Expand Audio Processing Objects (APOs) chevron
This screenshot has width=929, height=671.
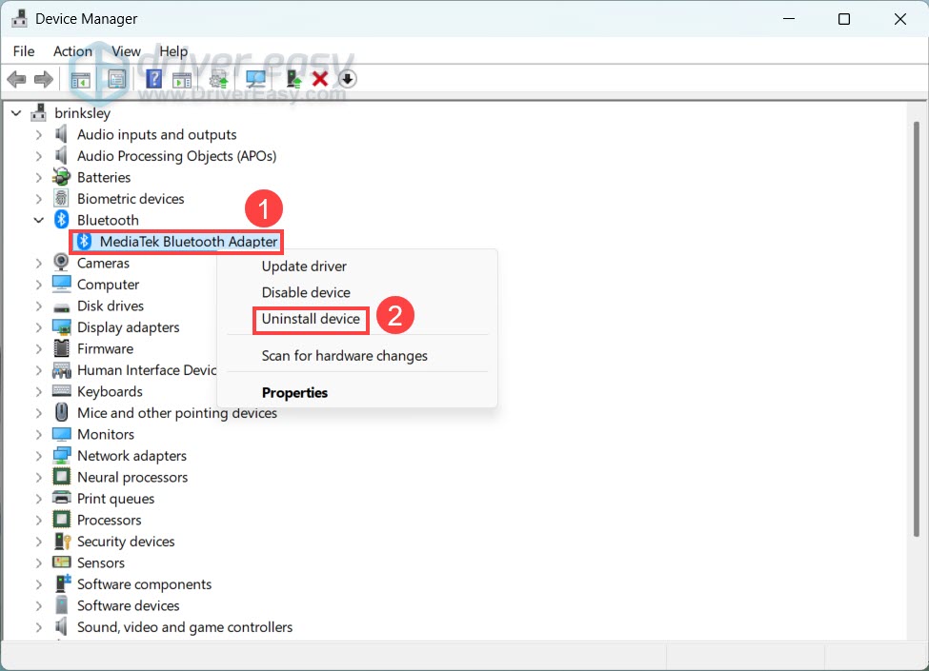39,156
